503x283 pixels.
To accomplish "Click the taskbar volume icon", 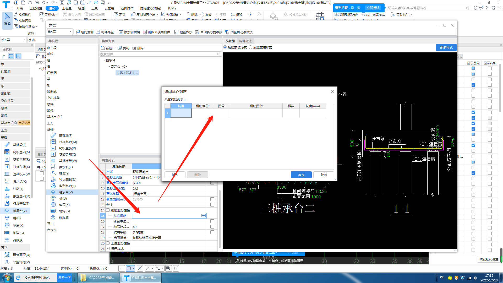I will tap(475, 278).
